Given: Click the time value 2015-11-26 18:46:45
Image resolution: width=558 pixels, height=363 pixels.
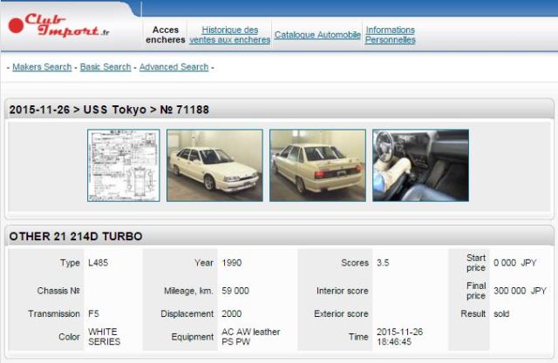Looking at the screenshot, I should pos(398,337).
